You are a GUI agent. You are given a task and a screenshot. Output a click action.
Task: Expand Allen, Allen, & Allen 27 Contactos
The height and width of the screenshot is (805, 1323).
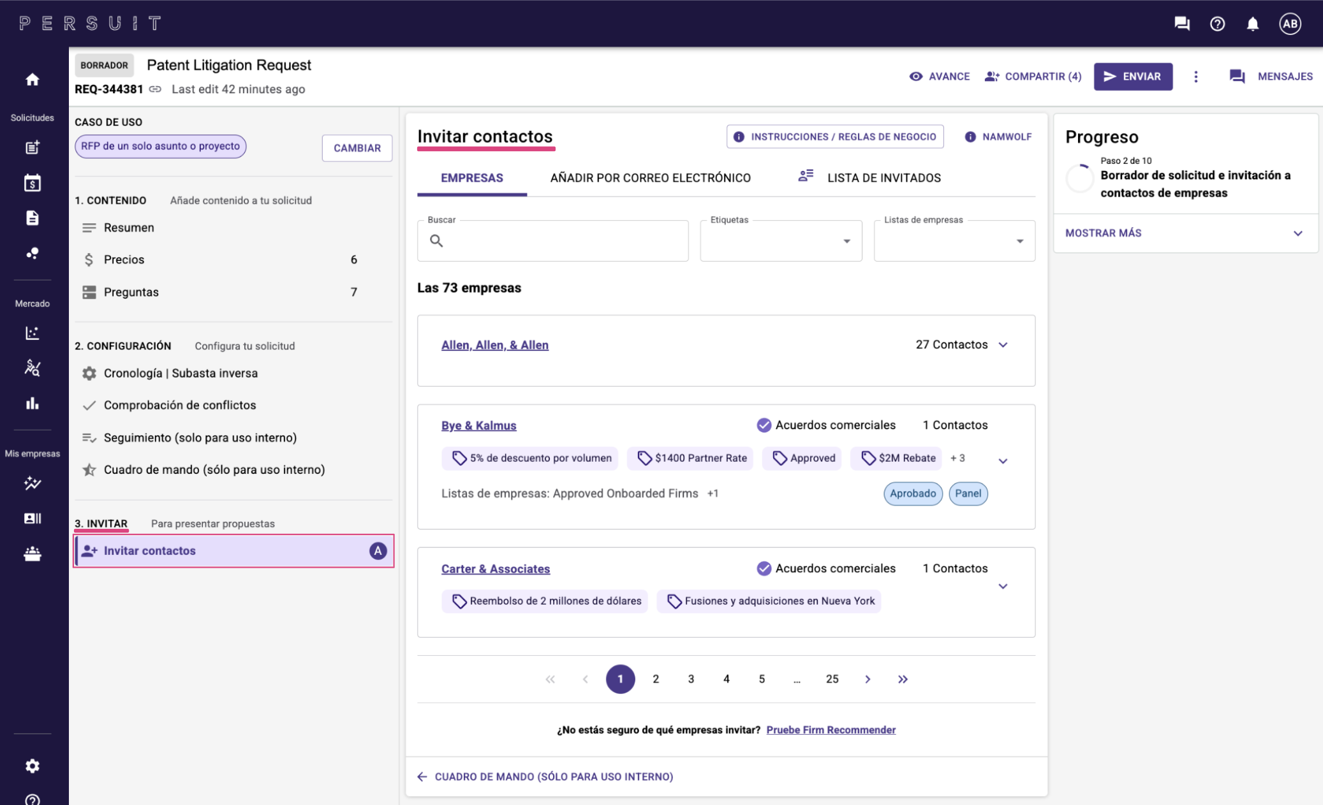coord(1003,345)
